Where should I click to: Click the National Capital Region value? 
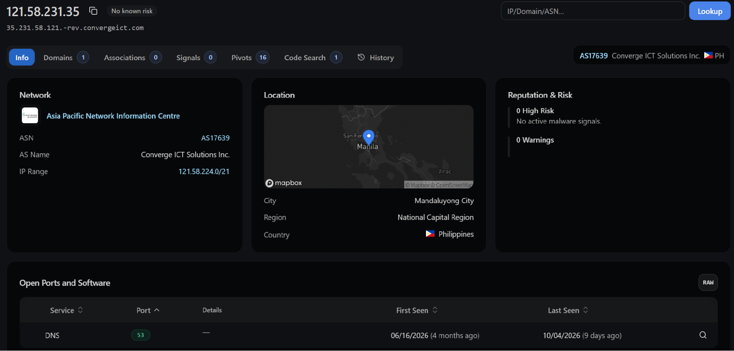click(435, 217)
